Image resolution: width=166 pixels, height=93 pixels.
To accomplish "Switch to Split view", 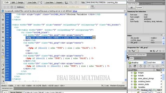I will coord(13,2).
